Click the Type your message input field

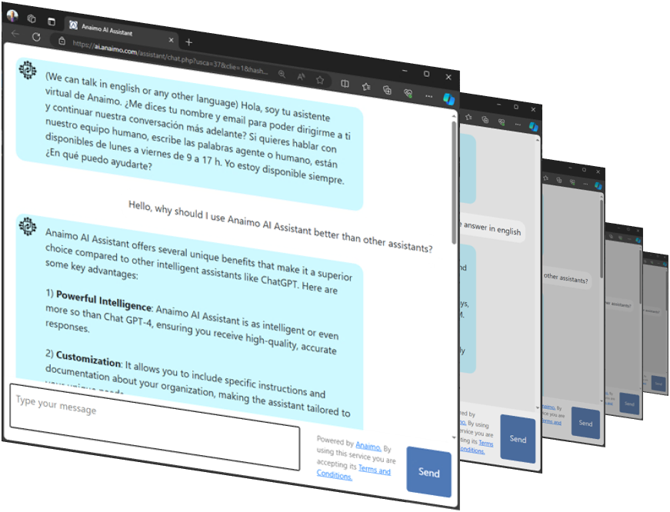(154, 428)
